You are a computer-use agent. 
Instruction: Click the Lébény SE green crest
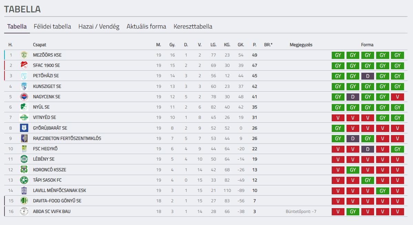pos(24,159)
